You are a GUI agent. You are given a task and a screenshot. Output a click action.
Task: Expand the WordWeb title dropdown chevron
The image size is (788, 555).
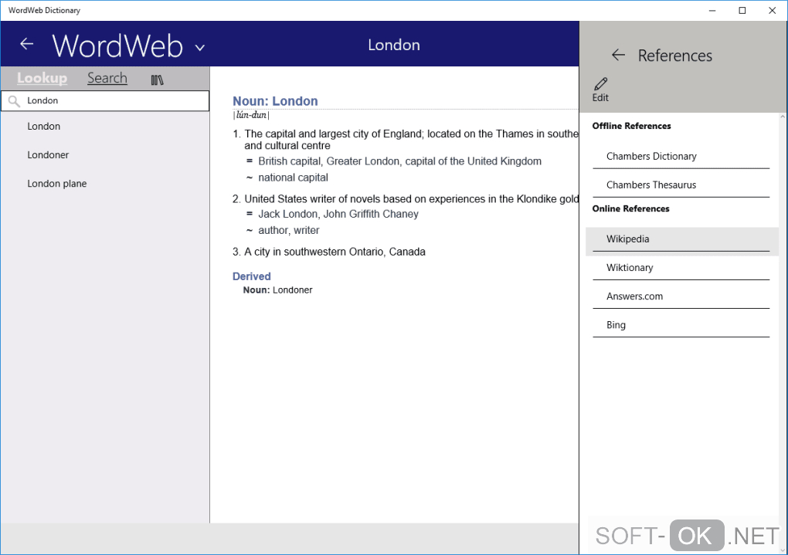point(199,48)
